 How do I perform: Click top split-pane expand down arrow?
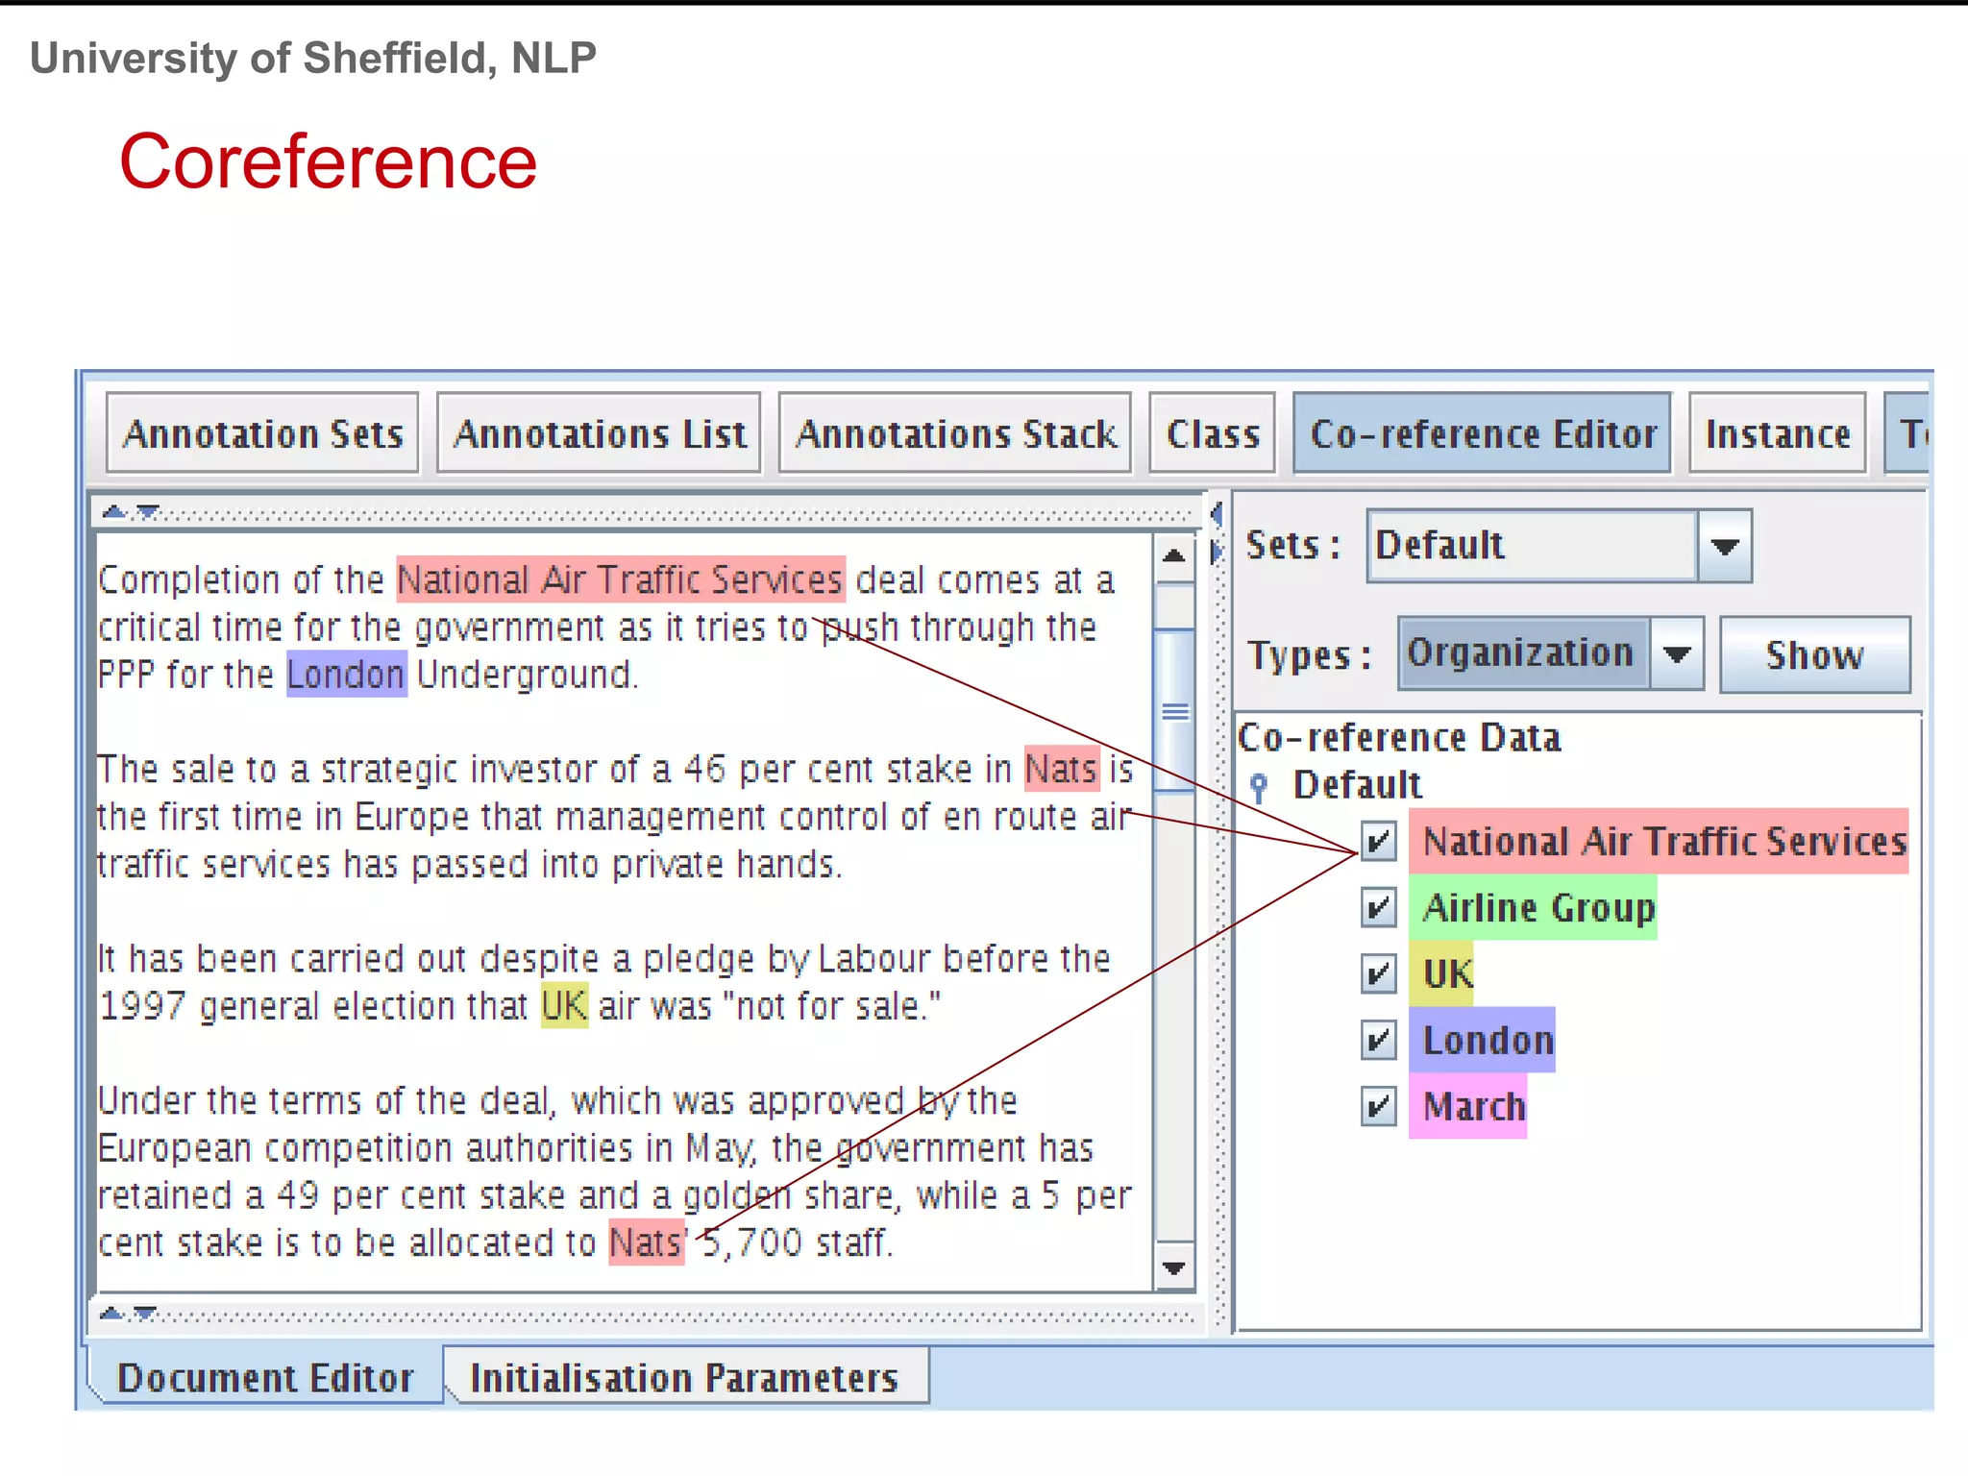[147, 511]
